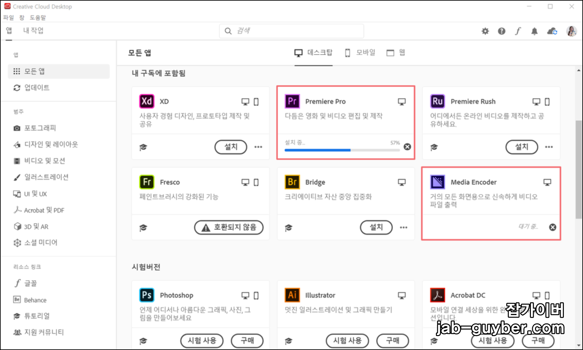Open Premiere Rush tutorials cap icon

(434, 147)
